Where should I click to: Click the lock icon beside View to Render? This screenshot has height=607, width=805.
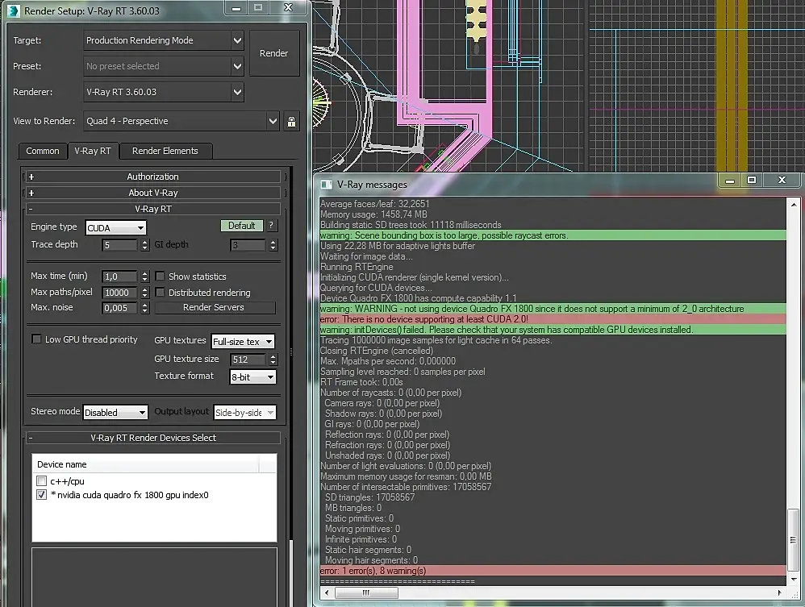291,122
